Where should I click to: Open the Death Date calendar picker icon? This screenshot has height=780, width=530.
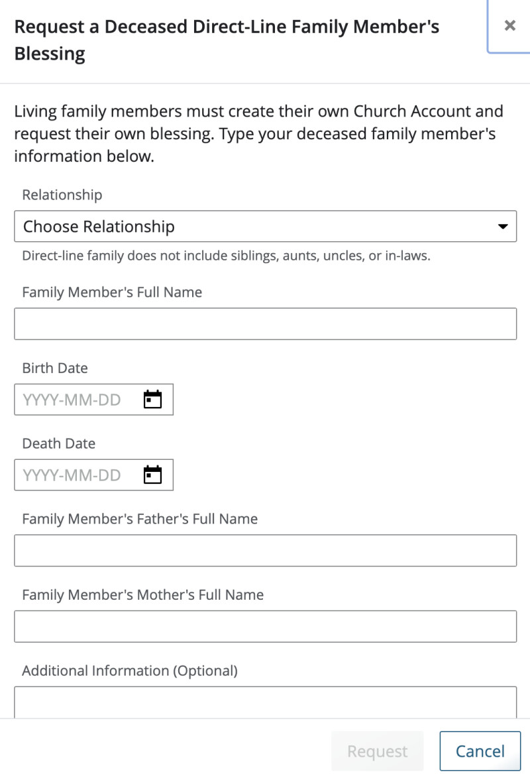coord(153,475)
